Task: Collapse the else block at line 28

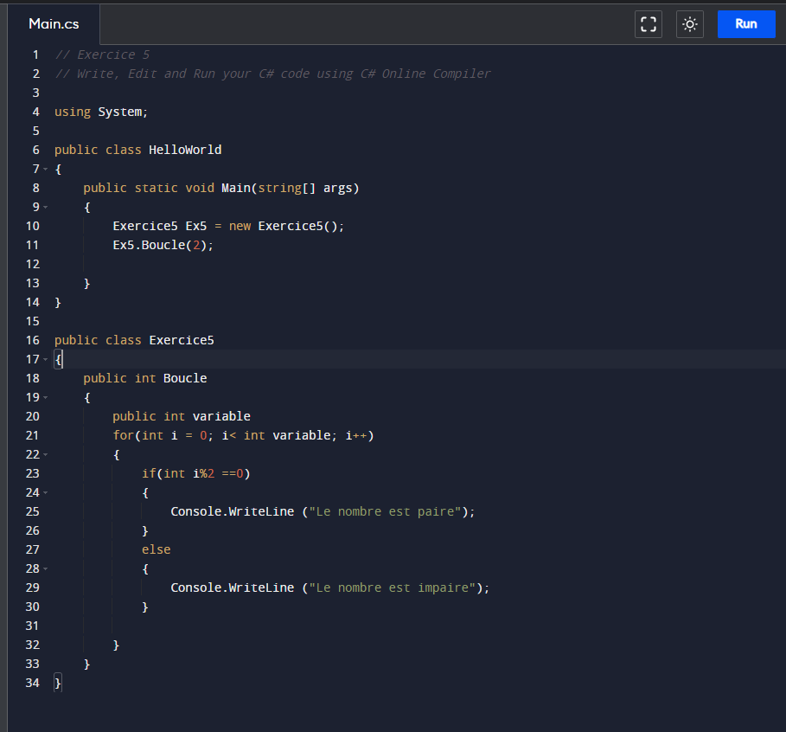Action: coord(45,568)
